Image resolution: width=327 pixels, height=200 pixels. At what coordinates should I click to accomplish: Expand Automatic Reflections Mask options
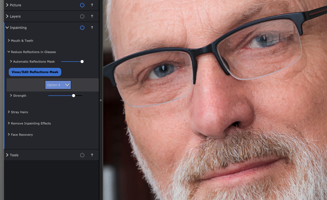click(x=11, y=61)
